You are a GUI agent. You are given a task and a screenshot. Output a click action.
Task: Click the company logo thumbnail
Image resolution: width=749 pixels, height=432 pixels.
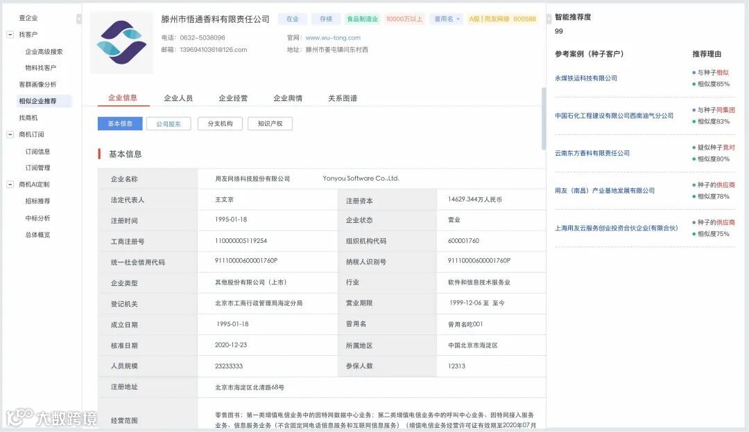[122, 42]
